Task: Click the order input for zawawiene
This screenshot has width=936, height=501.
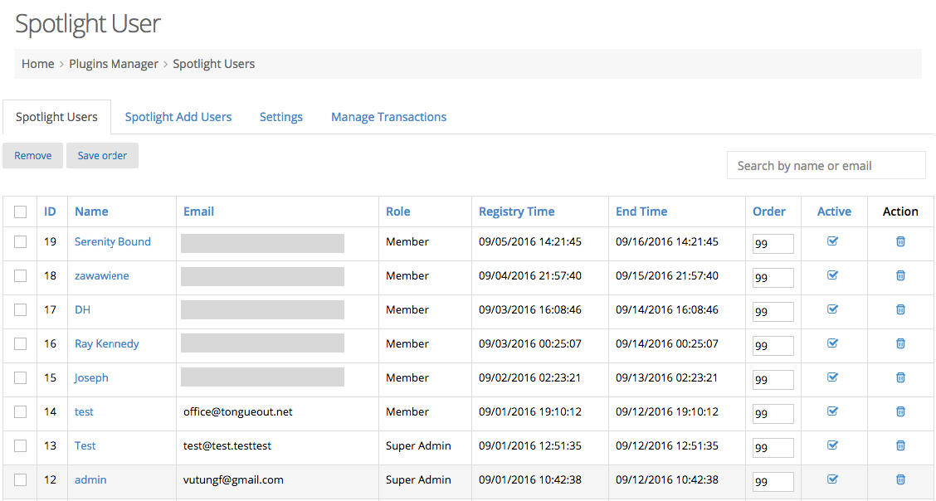Action: [x=773, y=277]
